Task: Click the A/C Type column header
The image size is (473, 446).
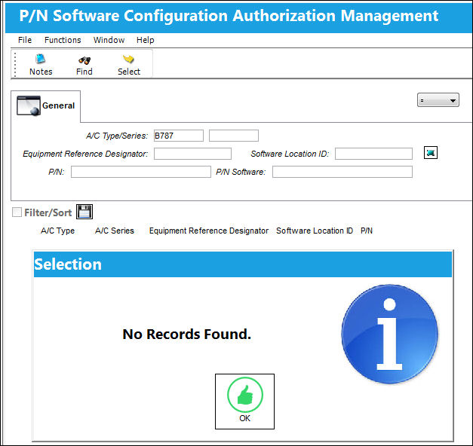Action: (x=57, y=231)
